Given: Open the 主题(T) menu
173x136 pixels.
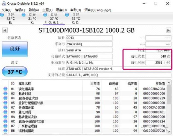Looking at the screenshot, I should coord(48,10).
